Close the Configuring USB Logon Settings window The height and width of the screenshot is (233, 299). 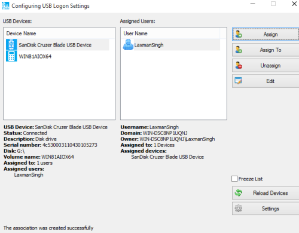pyautogui.click(x=294, y=4)
